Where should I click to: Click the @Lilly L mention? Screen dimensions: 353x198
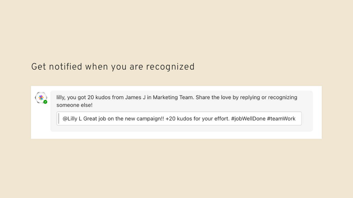pos(72,119)
